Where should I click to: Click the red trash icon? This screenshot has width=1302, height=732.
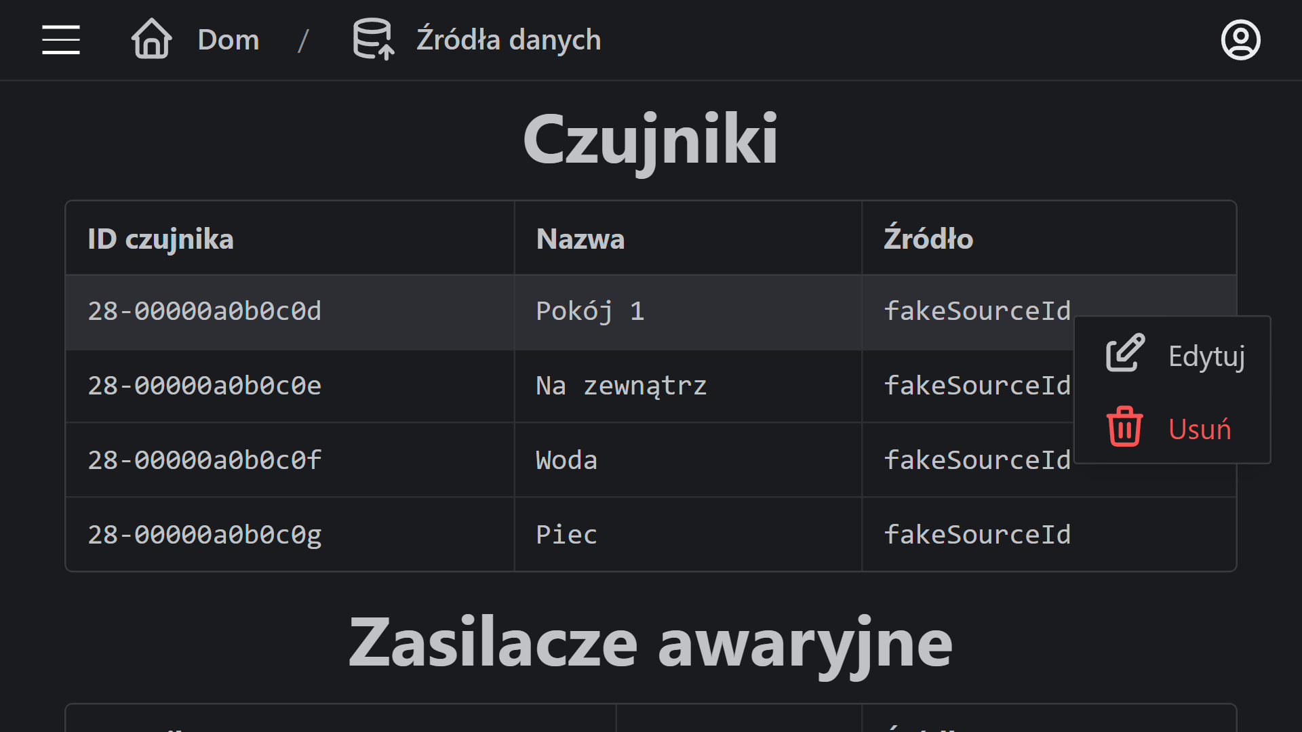coord(1125,426)
